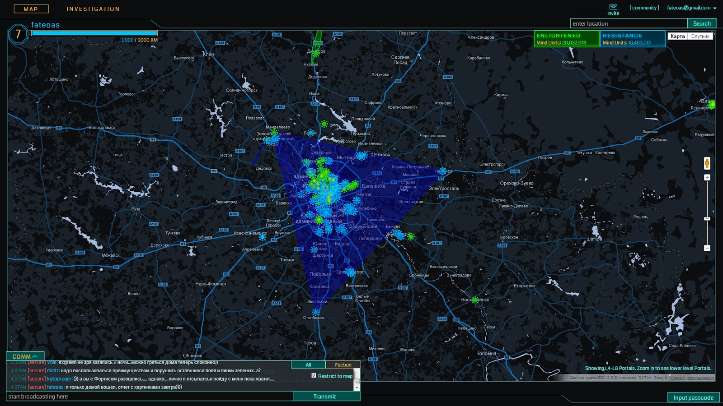Click the Showing L4-L8 Portals status text
This screenshot has width=723, height=406.
pyautogui.click(x=648, y=368)
